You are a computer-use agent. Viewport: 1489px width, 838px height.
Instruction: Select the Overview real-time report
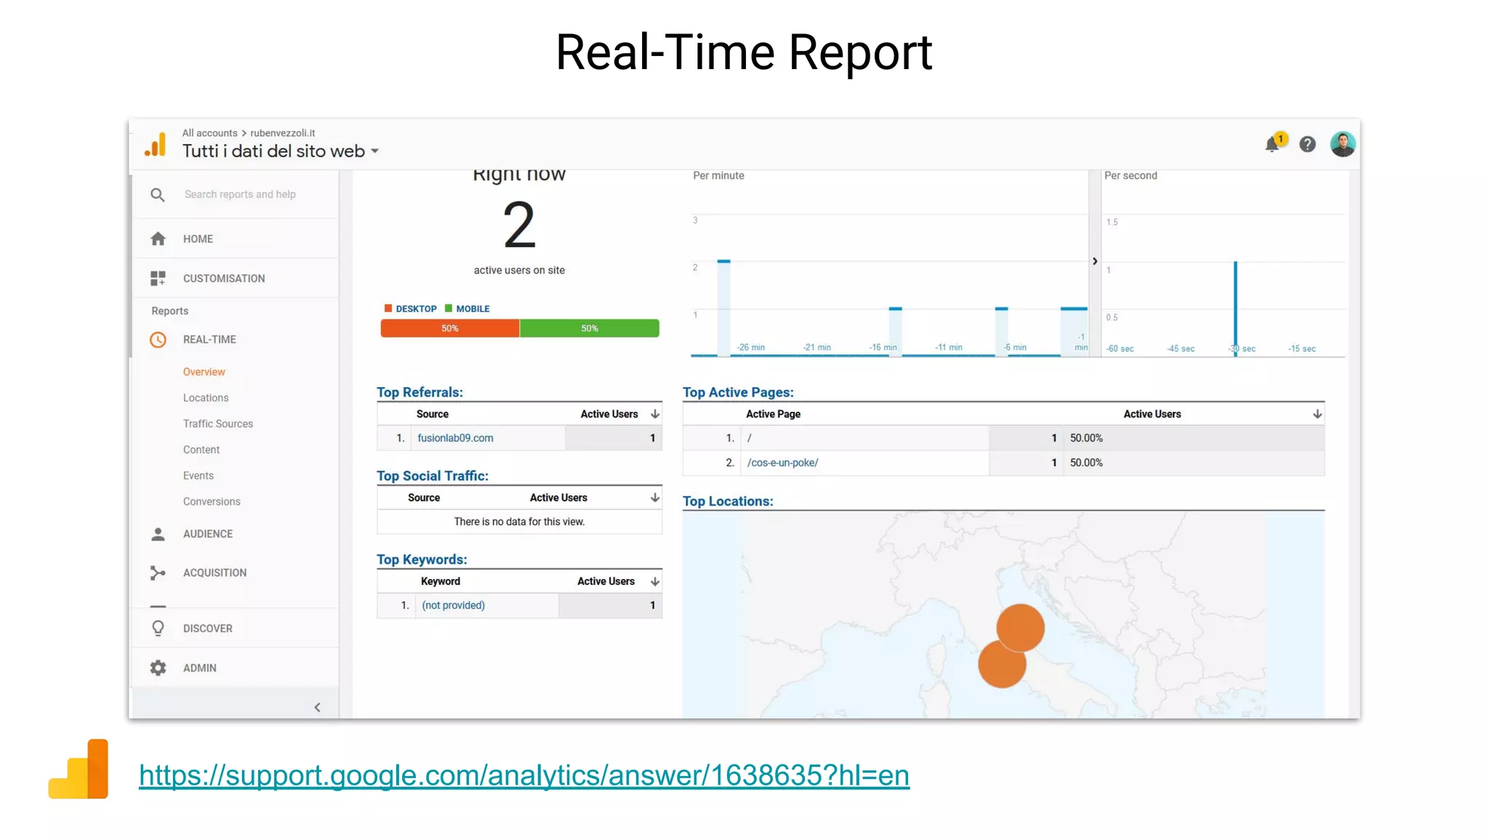[204, 372]
